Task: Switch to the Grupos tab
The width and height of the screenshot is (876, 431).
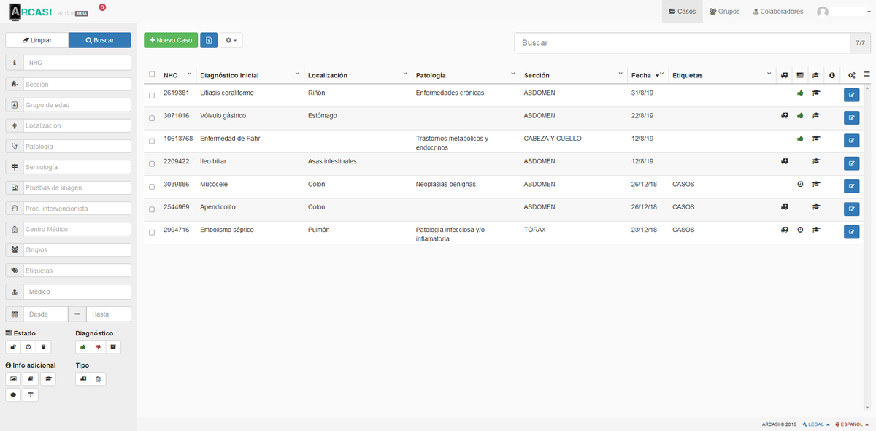Action: tap(724, 12)
